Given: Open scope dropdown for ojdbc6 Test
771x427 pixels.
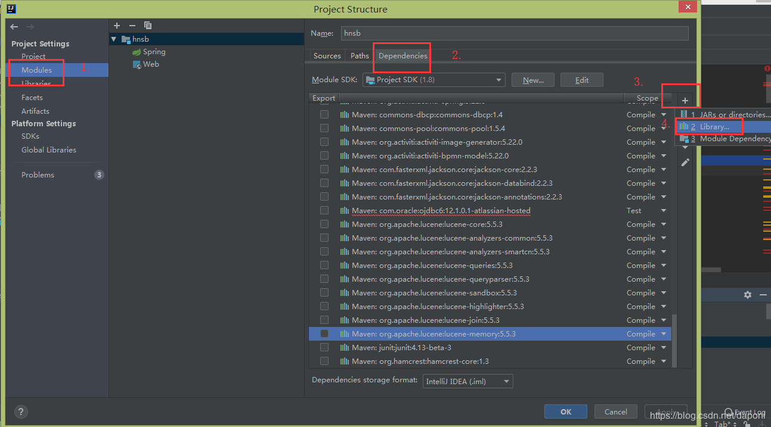Looking at the screenshot, I should pyautogui.click(x=664, y=211).
